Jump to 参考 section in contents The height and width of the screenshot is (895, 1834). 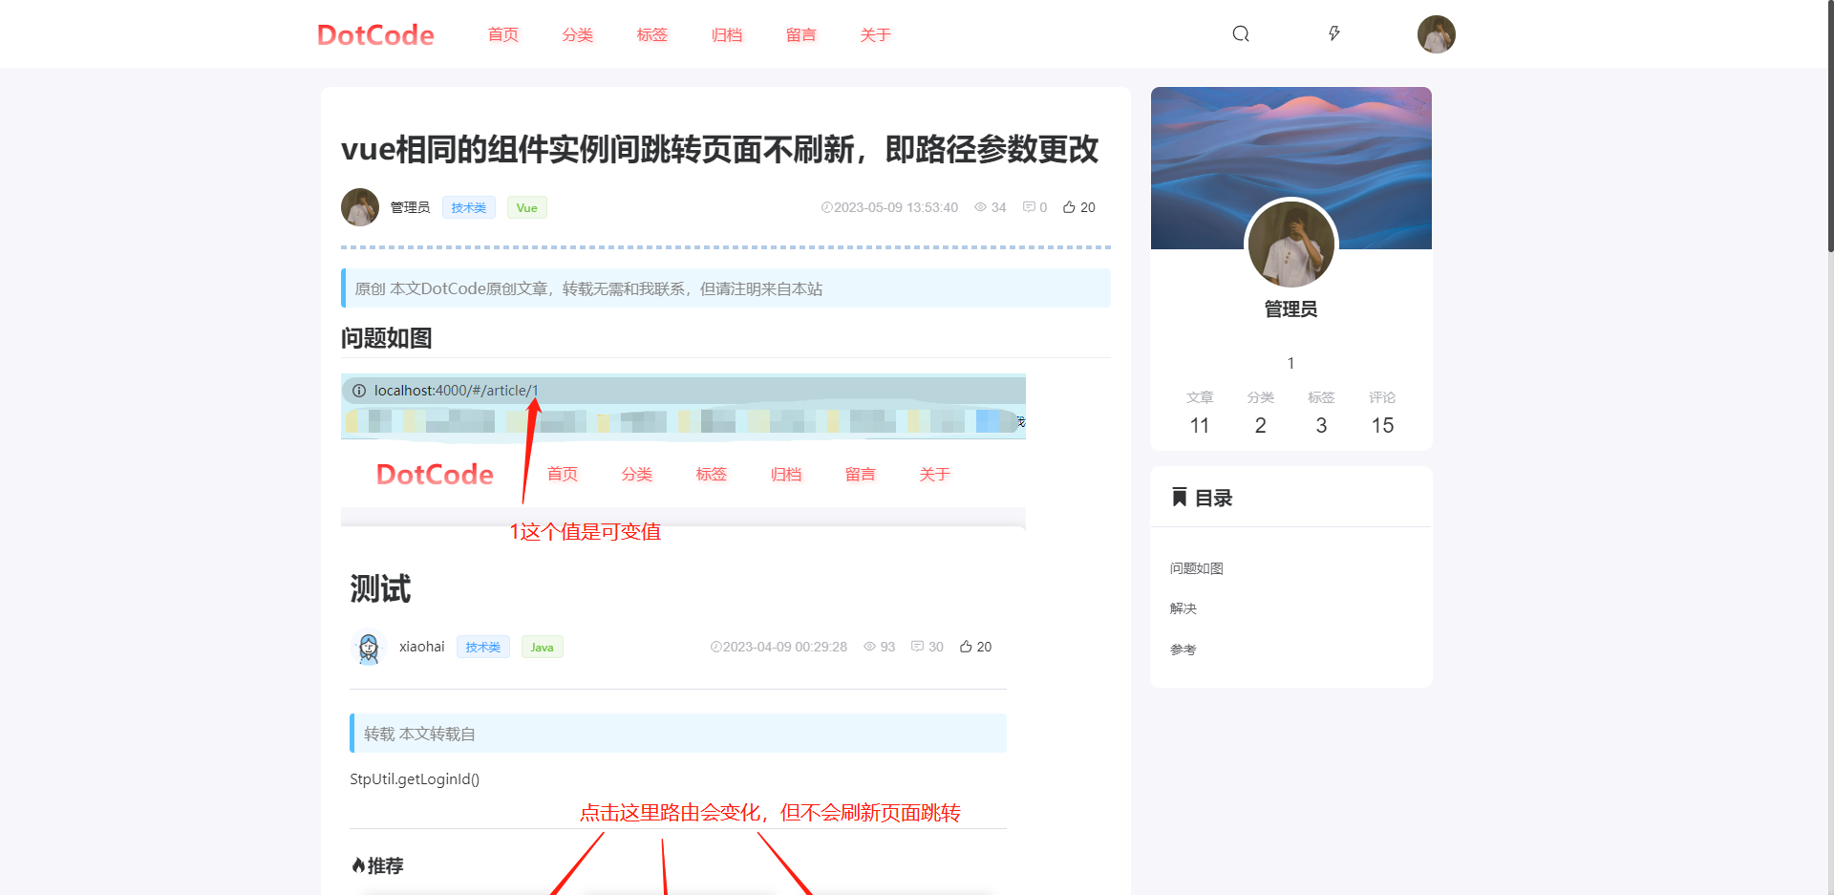pyautogui.click(x=1184, y=650)
